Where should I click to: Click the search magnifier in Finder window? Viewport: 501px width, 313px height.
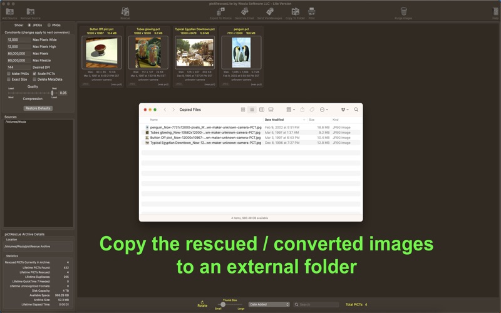(356, 110)
